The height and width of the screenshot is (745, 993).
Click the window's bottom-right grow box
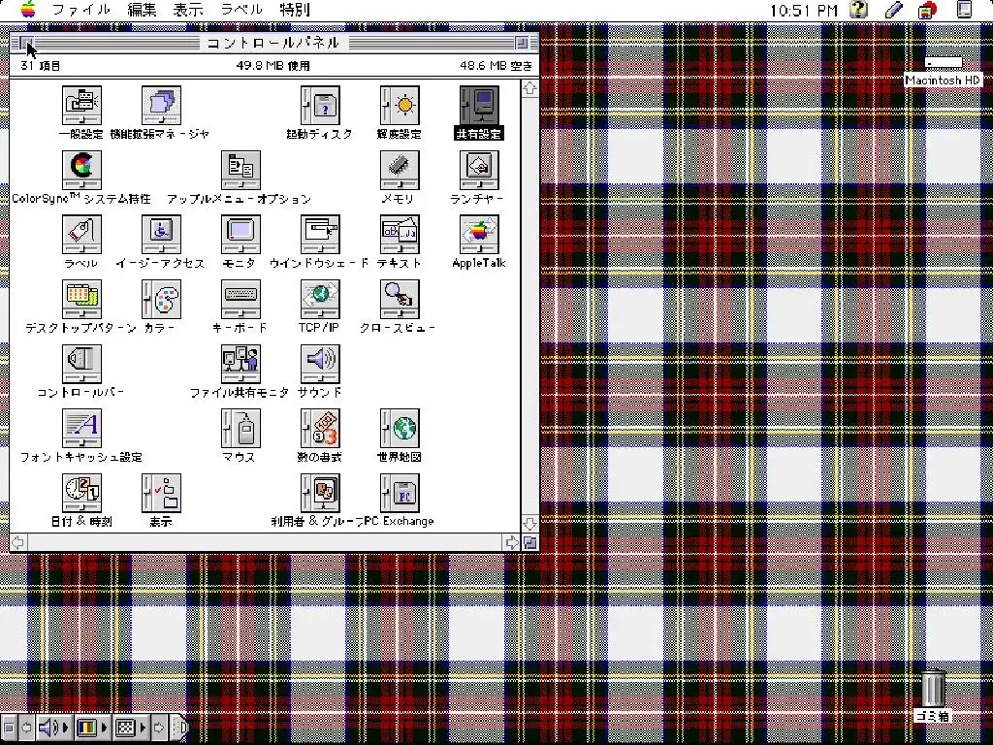pos(530,542)
